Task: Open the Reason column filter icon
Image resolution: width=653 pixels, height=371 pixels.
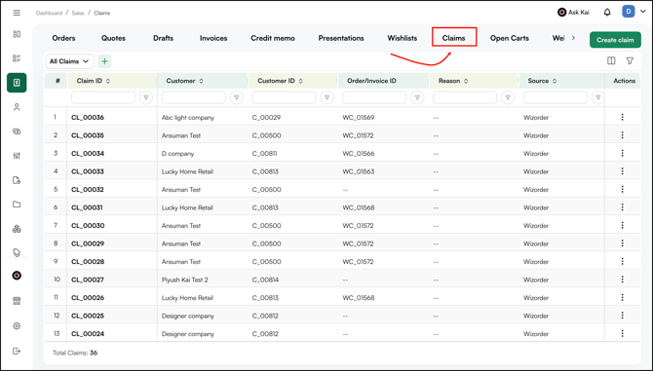Action: 508,97
